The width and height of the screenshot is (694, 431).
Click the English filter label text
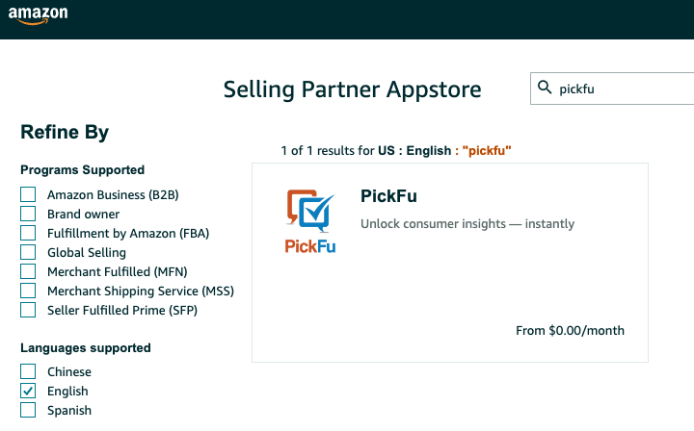point(67,392)
